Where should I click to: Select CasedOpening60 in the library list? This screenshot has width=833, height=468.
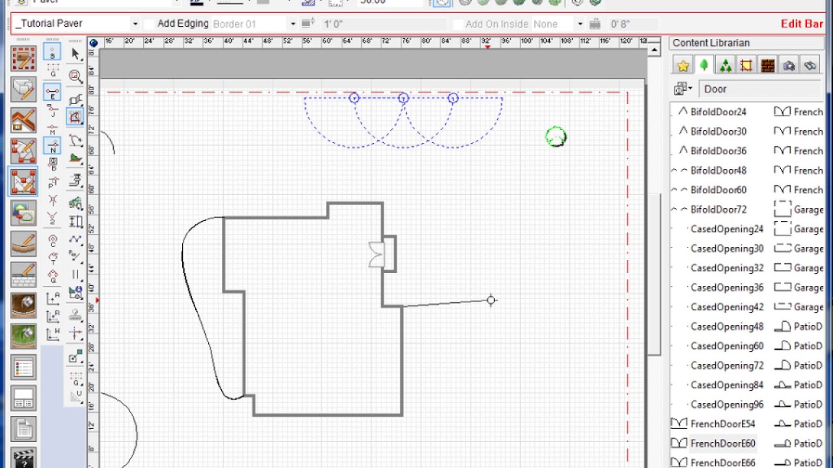tap(727, 346)
